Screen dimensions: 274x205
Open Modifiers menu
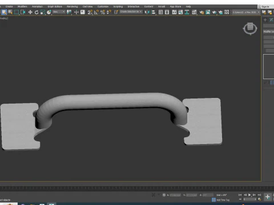(x=22, y=6)
